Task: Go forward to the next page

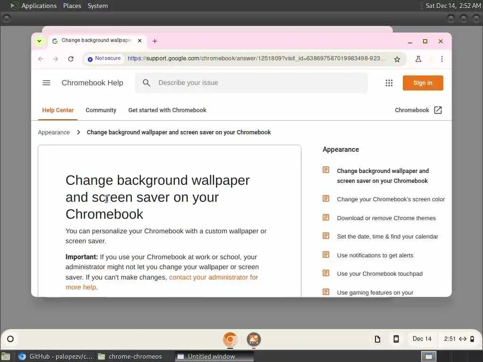Action: (x=56, y=59)
